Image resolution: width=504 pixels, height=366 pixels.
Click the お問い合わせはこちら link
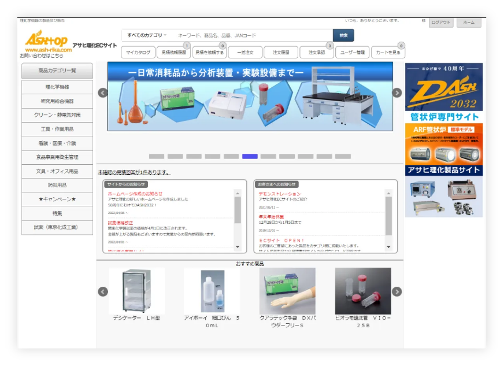(x=42, y=56)
